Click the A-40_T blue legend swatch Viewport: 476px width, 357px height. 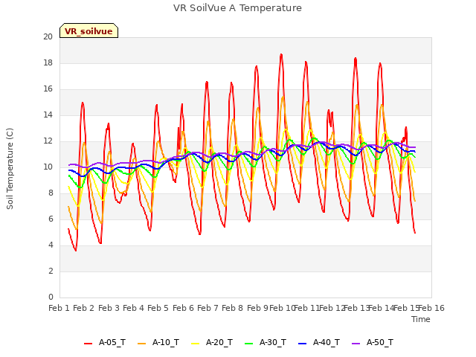pos(303,344)
